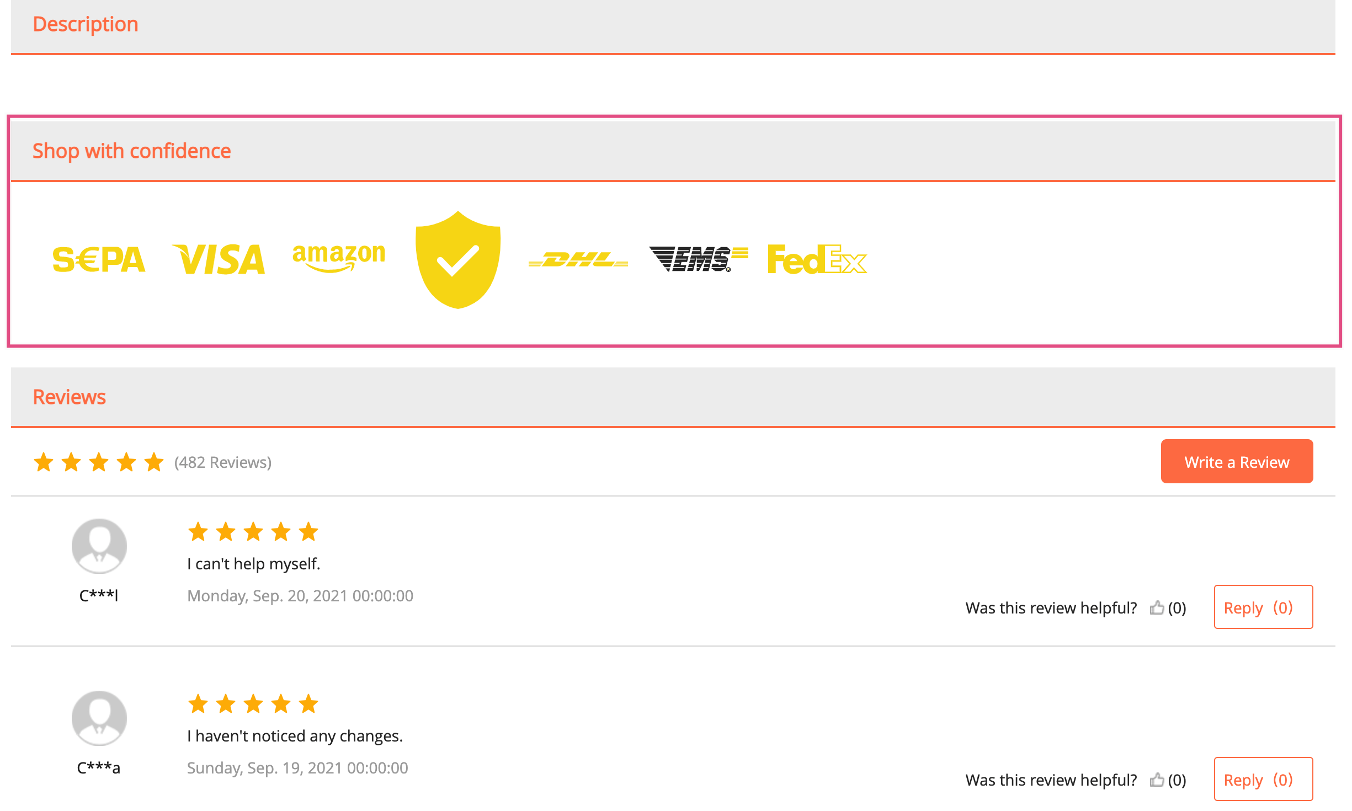The width and height of the screenshot is (1352, 811).
Task: Click avatar of reviewer C***a
Action: [99, 718]
